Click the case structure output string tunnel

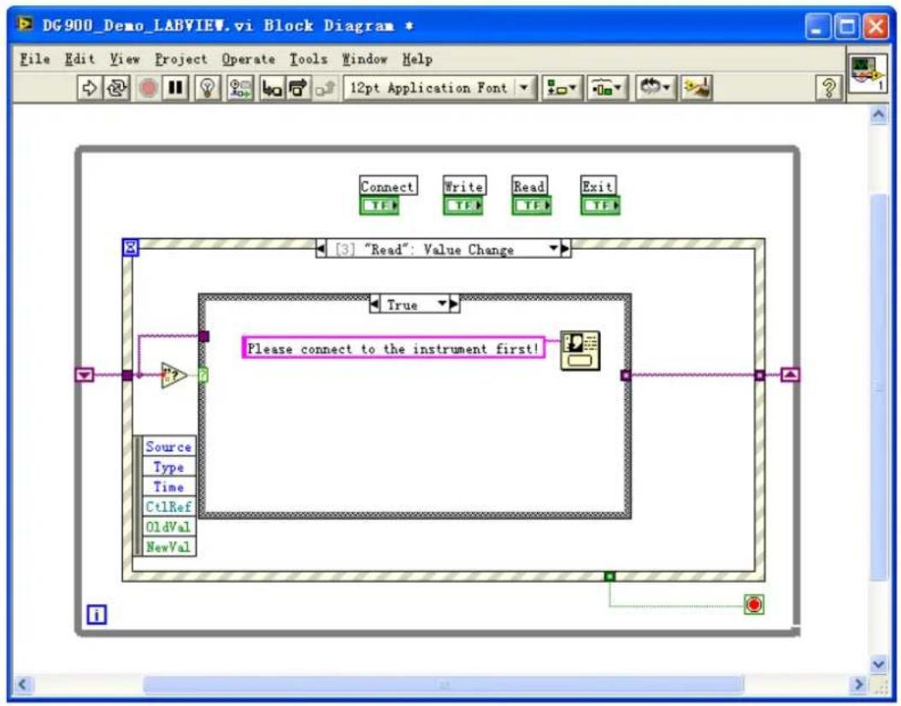pyautogui.click(x=626, y=375)
